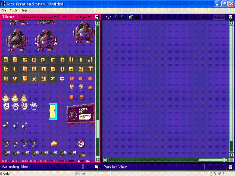Click the Tileset panel title

[8, 17]
